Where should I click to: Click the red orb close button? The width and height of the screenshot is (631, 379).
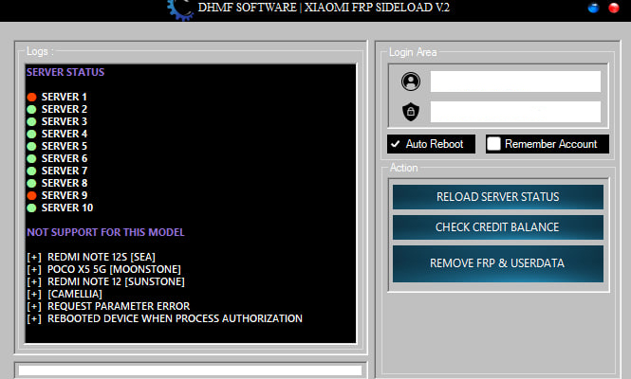[614, 8]
